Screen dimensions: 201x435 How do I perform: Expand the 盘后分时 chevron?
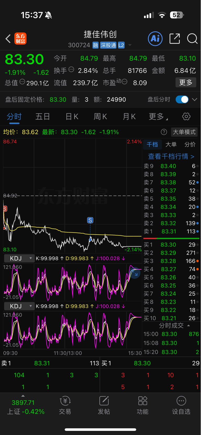(x=194, y=100)
